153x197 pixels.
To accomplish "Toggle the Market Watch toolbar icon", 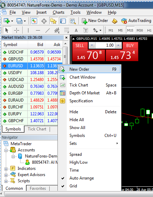I will coord(34,21).
